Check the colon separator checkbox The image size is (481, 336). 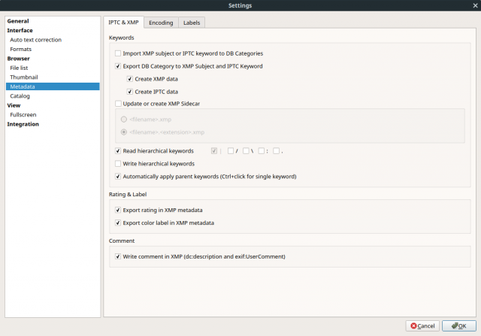[261, 151]
